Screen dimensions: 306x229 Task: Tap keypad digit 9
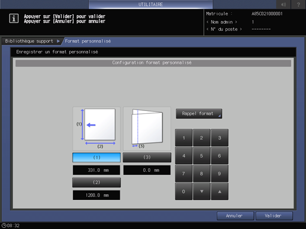click(220, 174)
